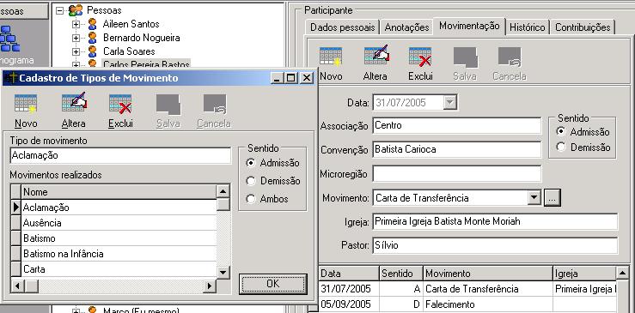Click Novo icon in Movimentação tab
The height and width of the screenshot is (313, 635).
[331, 57]
